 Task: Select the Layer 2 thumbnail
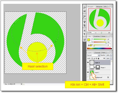[x=92, y=63]
